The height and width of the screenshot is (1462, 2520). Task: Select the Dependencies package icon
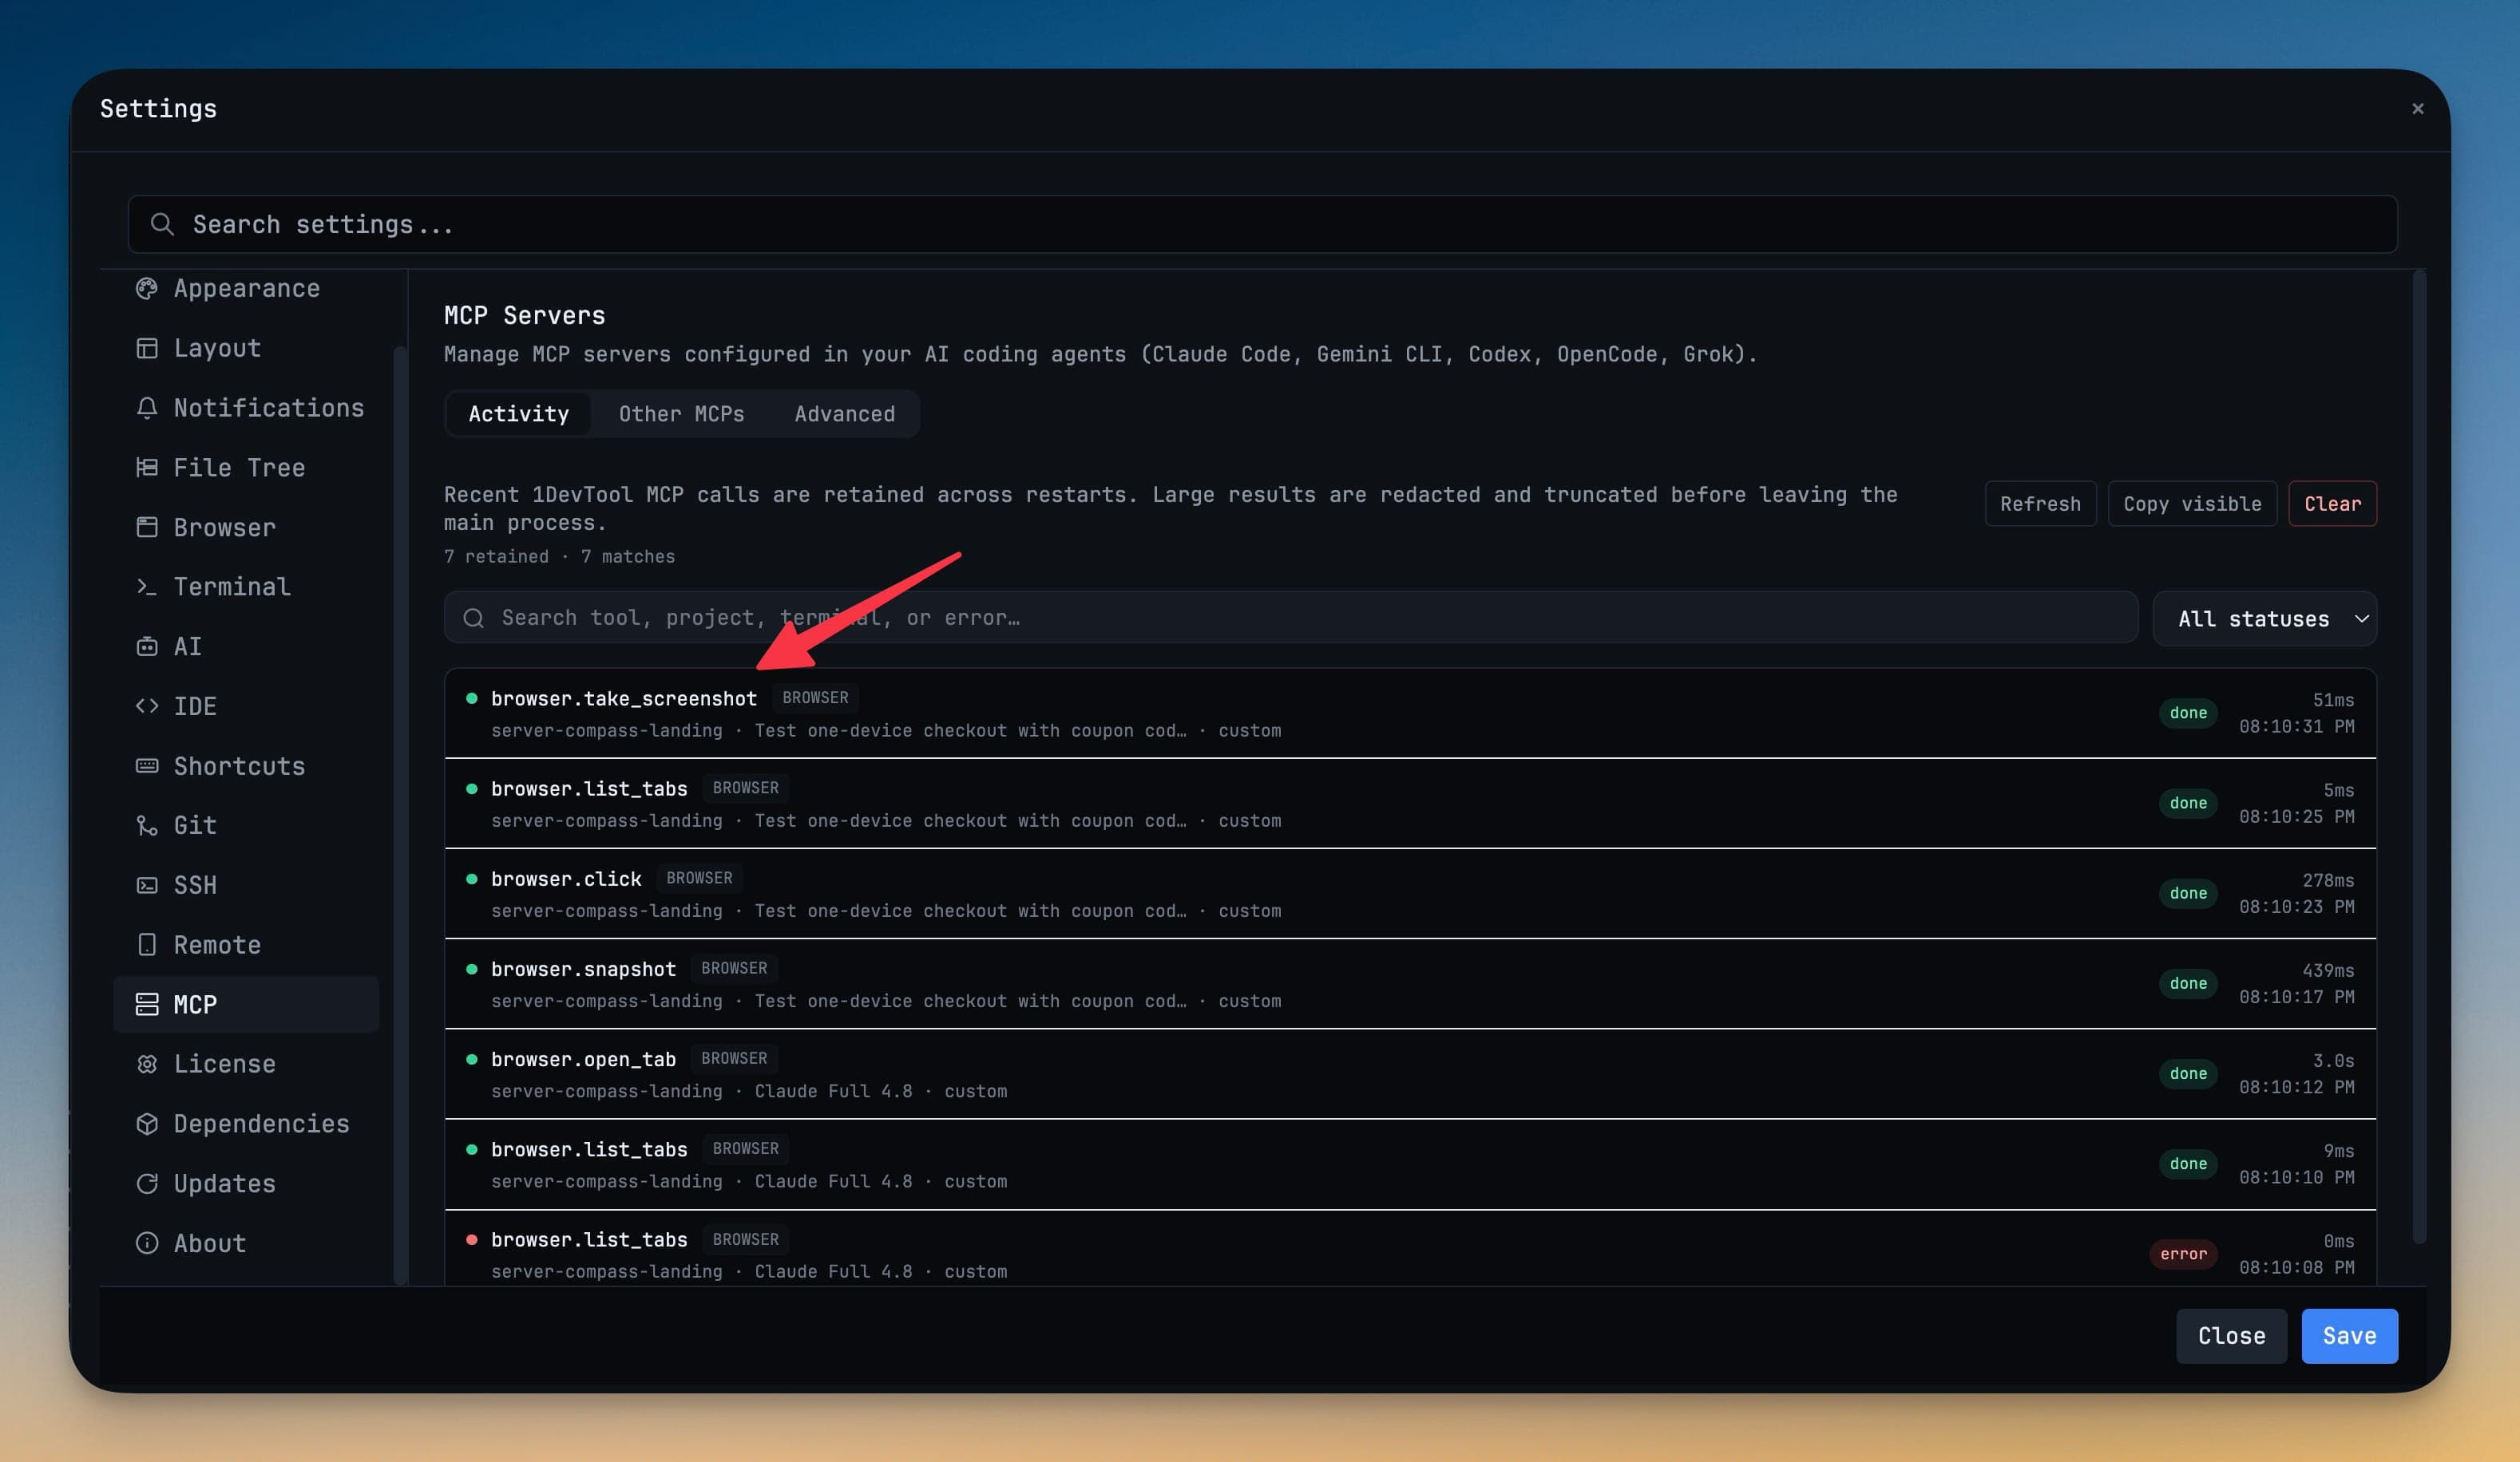pos(147,1124)
